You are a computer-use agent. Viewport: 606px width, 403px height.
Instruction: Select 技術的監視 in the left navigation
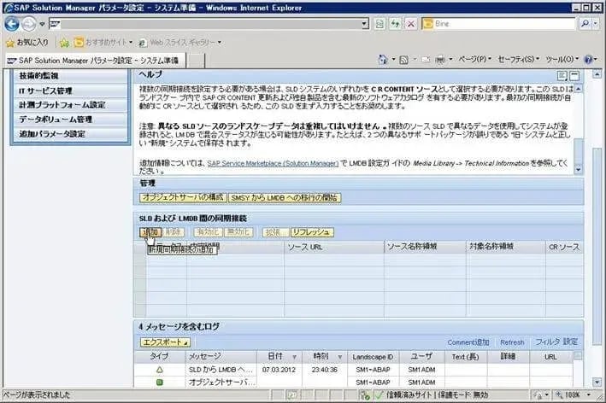(71, 76)
